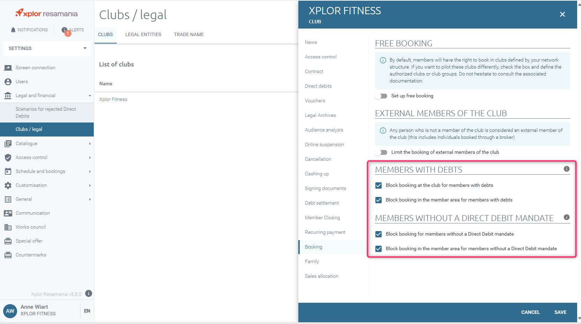Screen dimensions: 581x324
Task: Open the SETTINGS dropdown
Action: [x=47, y=48]
